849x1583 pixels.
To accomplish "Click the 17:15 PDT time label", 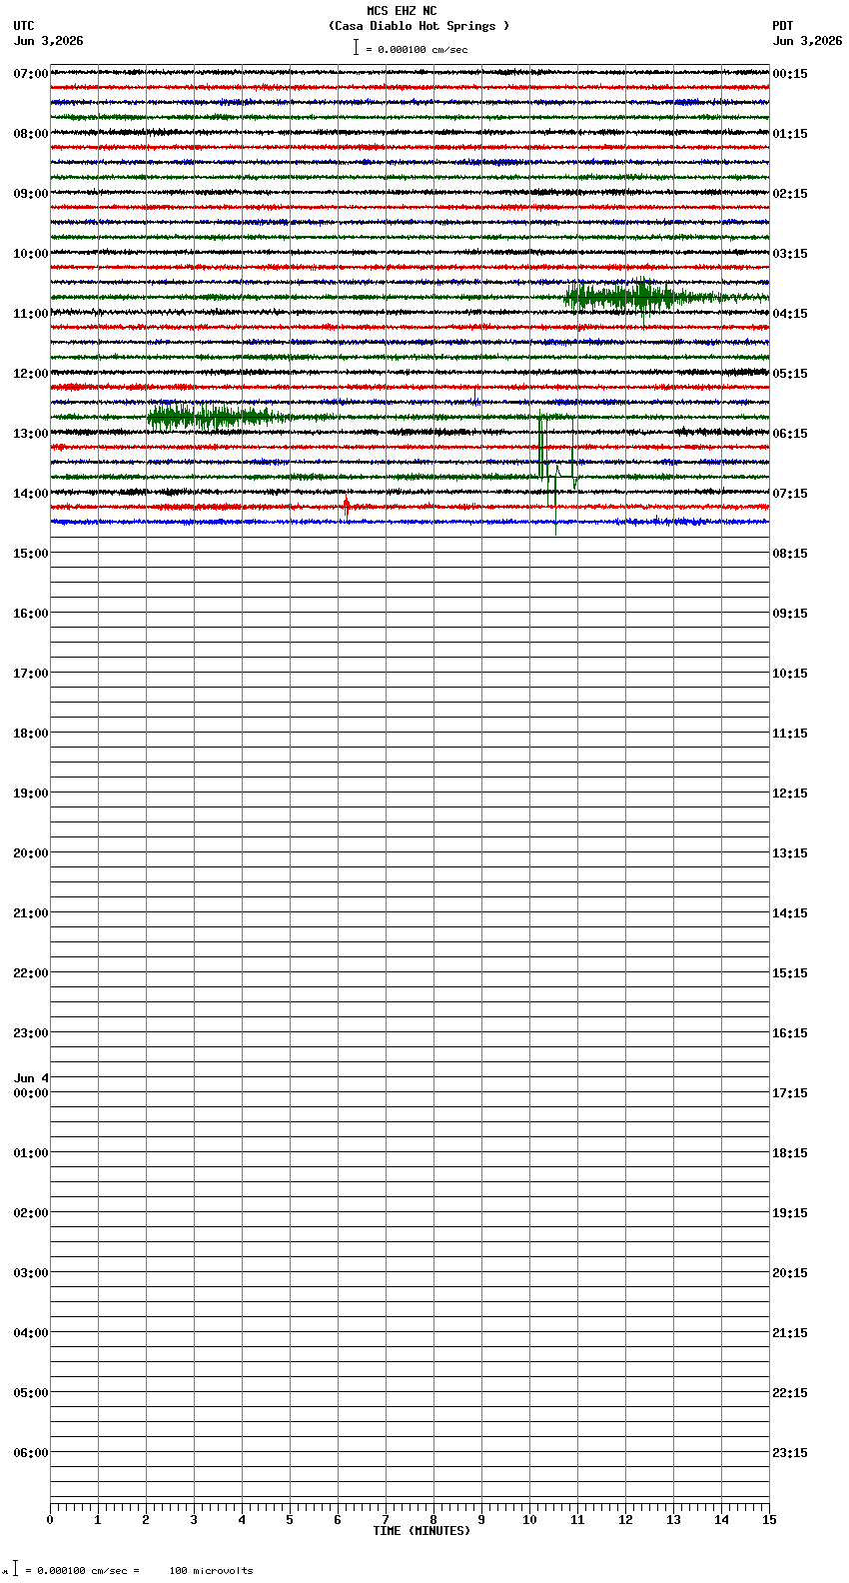I will pos(790,1093).
